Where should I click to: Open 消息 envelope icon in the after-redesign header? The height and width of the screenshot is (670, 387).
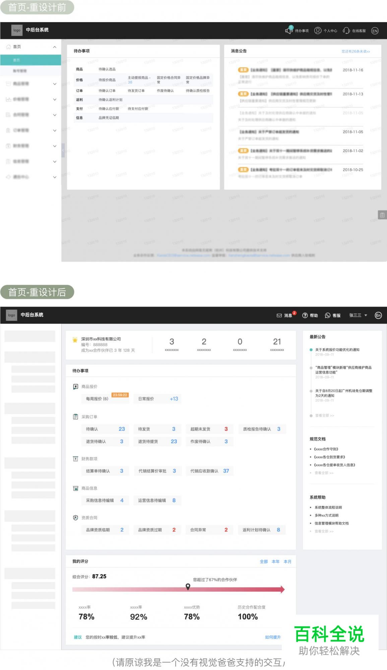[279, 315]
